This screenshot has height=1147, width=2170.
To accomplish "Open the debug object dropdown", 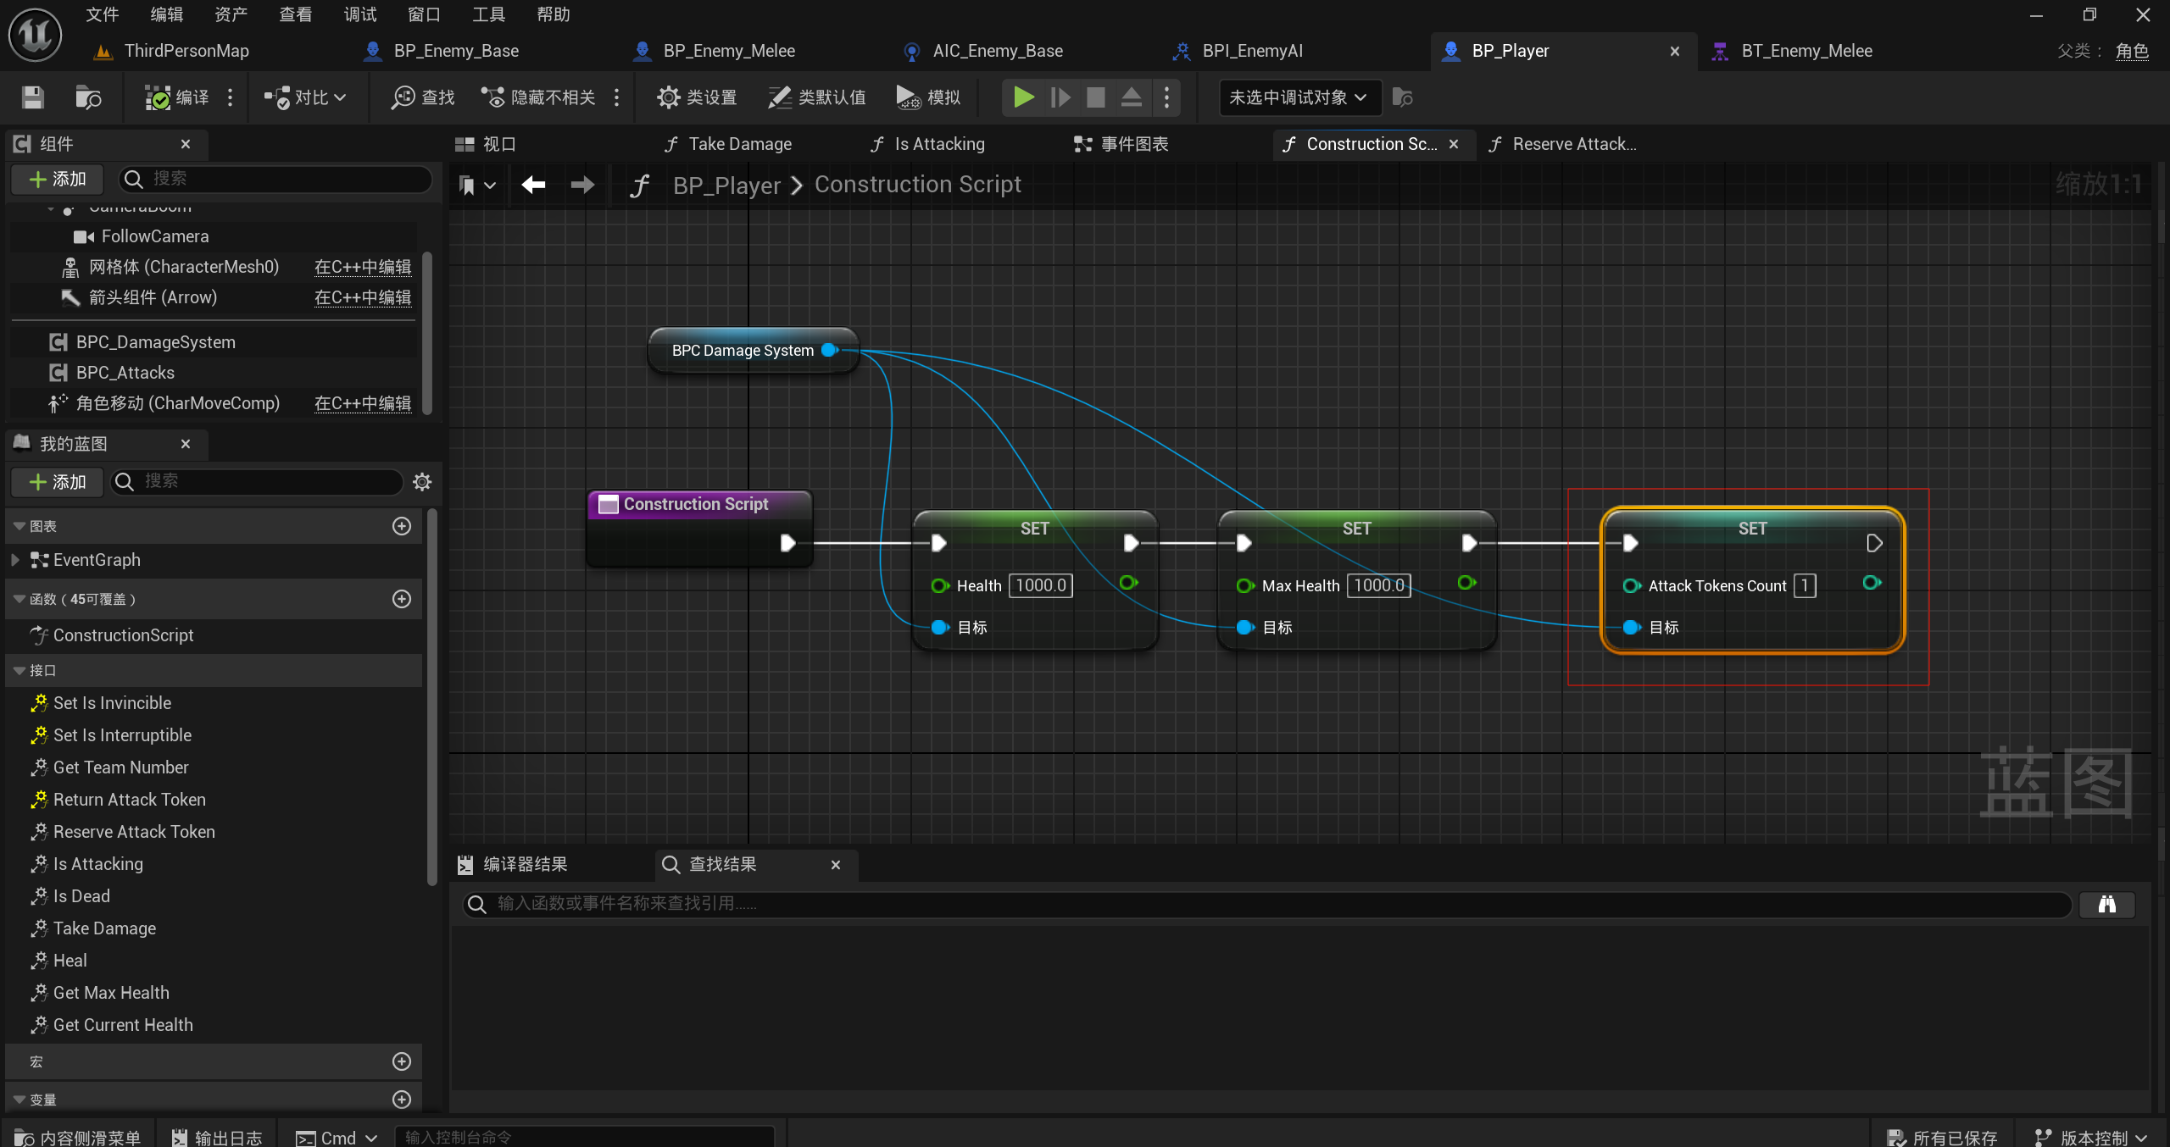I will (1299, 97).
